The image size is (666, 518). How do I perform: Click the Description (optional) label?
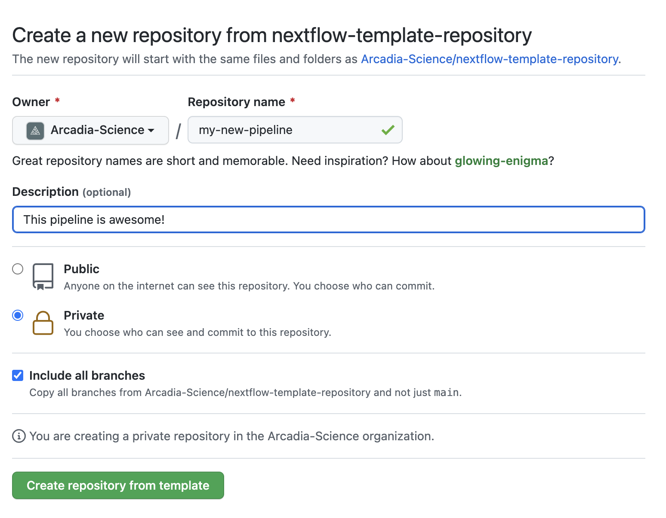71,192
